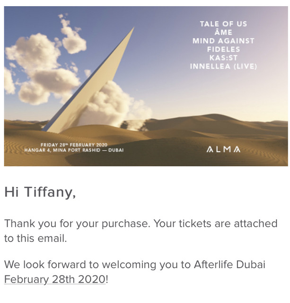290x303 pixels.
Task: Click the INNELLEA (LIVE) artist name
Action: click(224, 66)
